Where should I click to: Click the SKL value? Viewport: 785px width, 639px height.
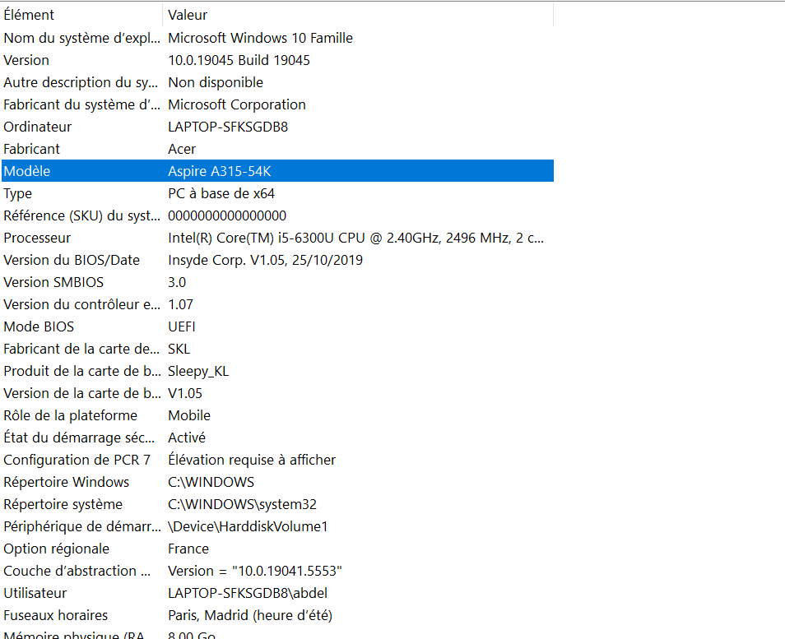pos(179,349)
